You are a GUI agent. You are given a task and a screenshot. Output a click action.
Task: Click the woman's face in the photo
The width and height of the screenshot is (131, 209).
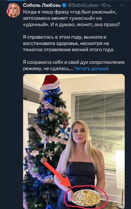point(80,134)
